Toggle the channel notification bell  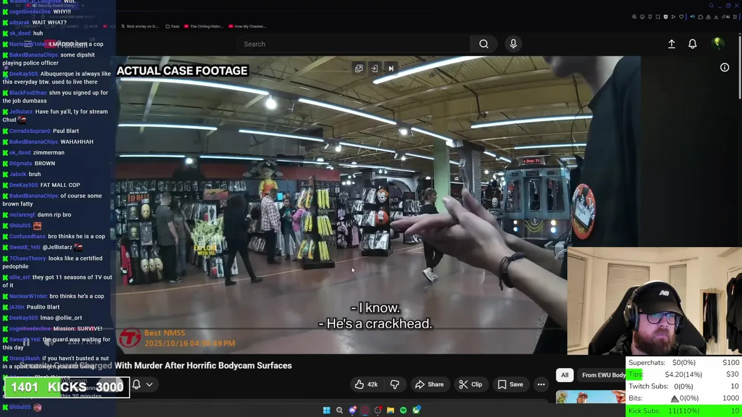click(x=136, y=385)
